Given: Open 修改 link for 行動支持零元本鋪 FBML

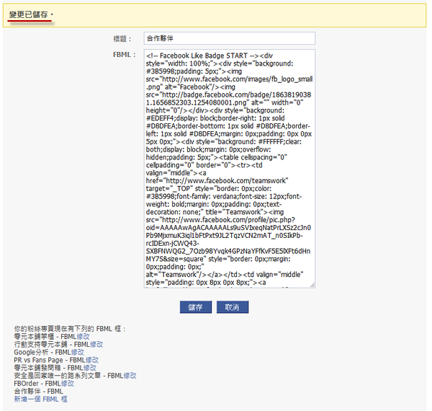Looking at the screenshot, I should pos(96,344).
